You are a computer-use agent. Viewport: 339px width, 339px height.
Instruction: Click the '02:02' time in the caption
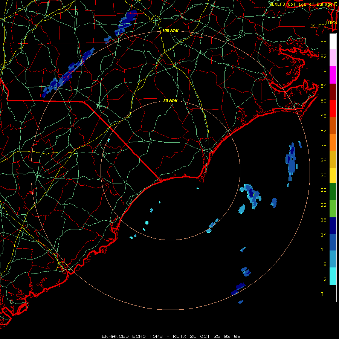point(232,336)
